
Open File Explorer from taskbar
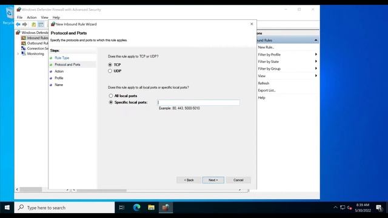click(x=151, y=207)
